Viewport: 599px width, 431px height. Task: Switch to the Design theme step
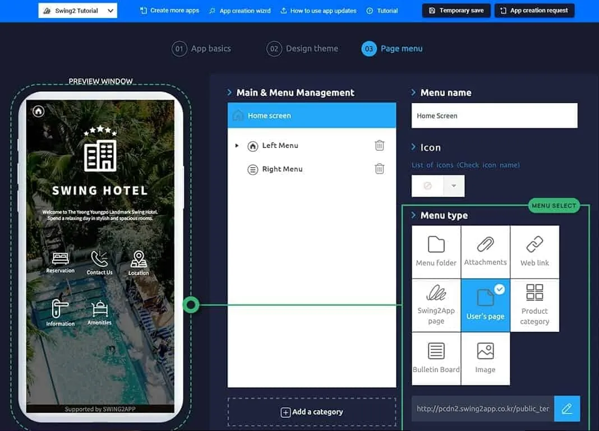click(x=302, y=49)
